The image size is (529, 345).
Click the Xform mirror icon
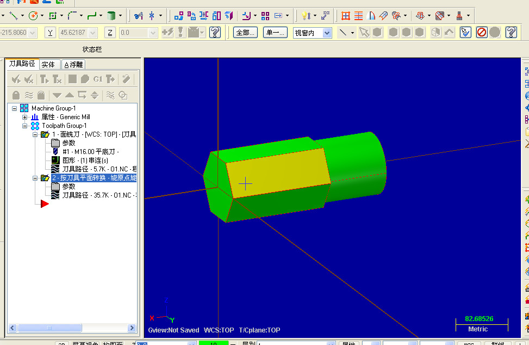click(204, 16)
